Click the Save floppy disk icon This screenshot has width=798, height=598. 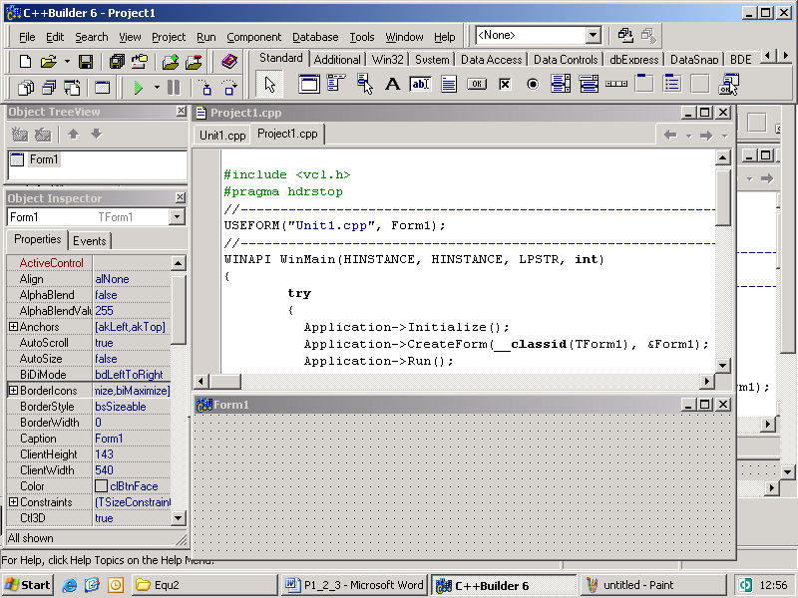[86, 62]
